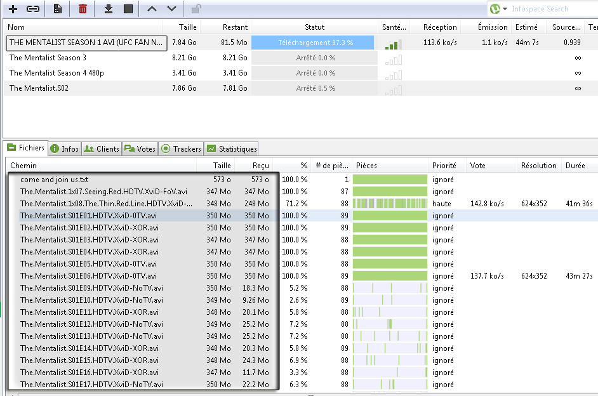This screenshot has height=396, width=598.
Task: Click the Add Torrent plus icon
Action: click(x=13, y=9)
